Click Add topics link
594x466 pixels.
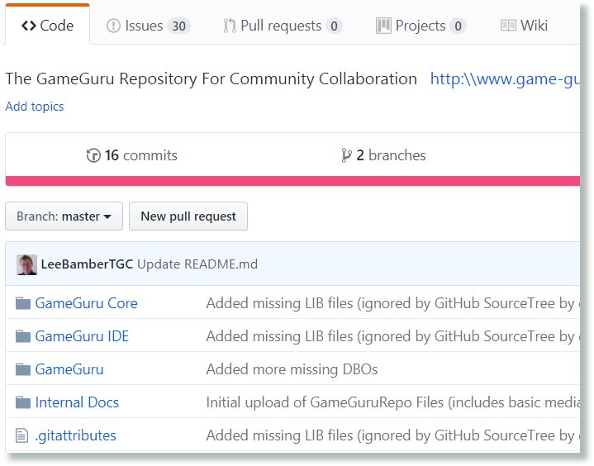pyautogui.click(x=35, y=107)
